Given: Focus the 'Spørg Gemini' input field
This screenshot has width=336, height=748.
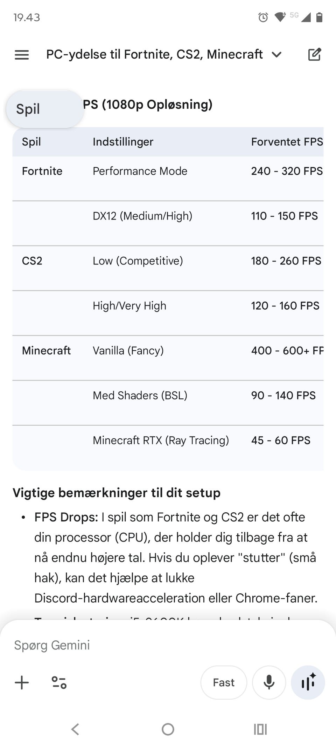Looking at the screenshot, I should tap(140, 645).
